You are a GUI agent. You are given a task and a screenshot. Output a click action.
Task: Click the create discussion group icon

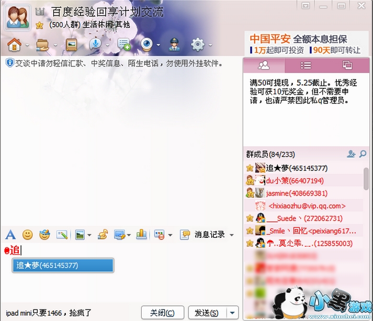[123, 44]
